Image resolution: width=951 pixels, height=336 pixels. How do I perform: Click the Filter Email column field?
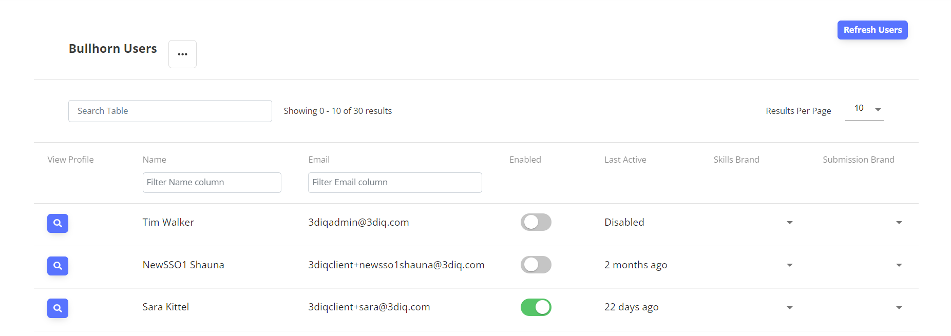click(x=395, y=183)
